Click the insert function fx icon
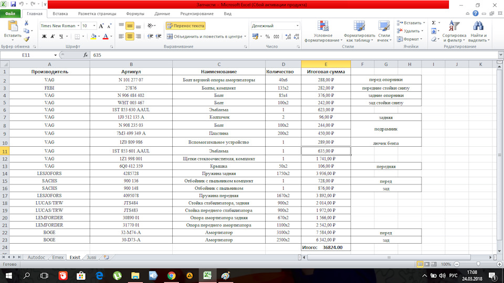Viewport: 504px width, 283px height. point(86,55)
